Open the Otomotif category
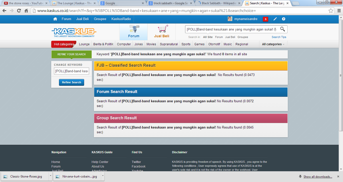This screenshot has height=182, width=343. 214,44
